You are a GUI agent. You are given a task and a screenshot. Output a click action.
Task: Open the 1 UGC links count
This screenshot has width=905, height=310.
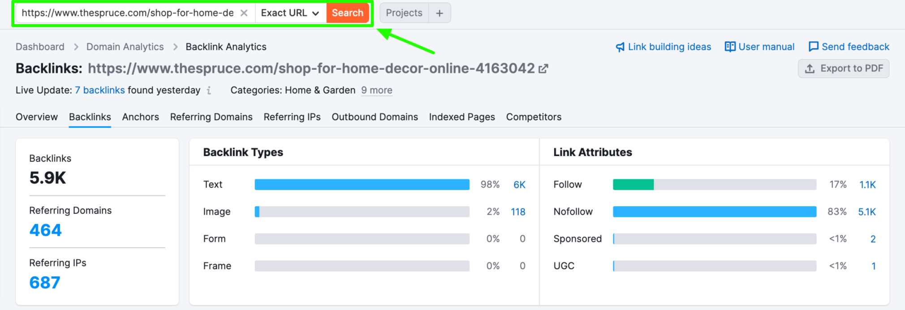tap(873, 266)
